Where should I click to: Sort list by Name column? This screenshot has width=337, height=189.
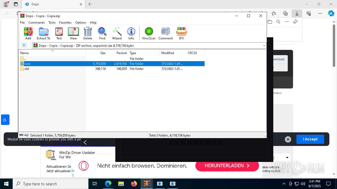(52, 53)
